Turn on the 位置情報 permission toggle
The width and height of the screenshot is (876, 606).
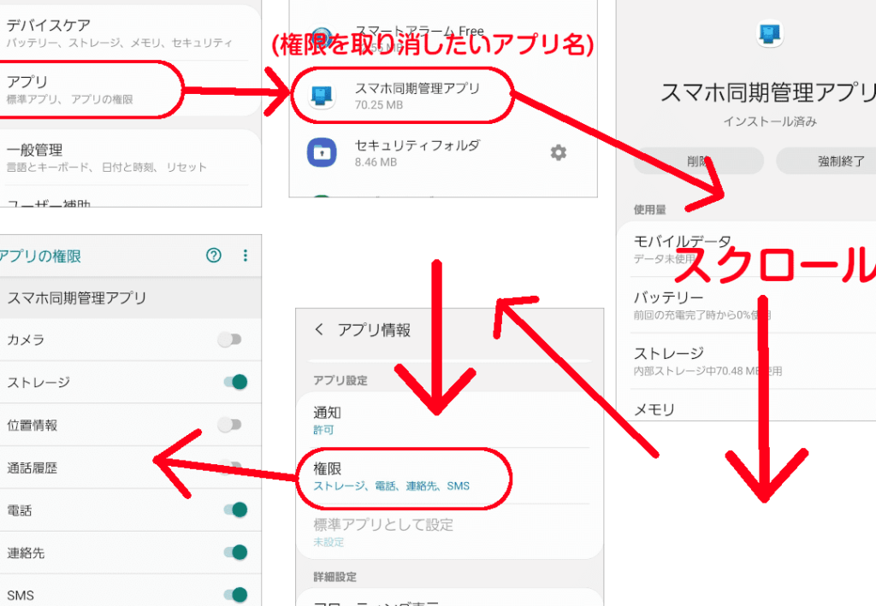click(x=230, y=425)
